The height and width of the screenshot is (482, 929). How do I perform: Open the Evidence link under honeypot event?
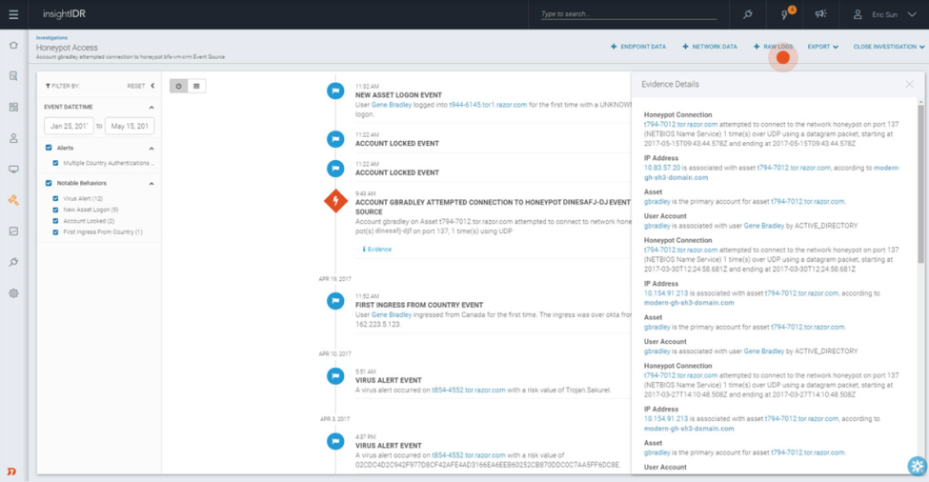378,250
